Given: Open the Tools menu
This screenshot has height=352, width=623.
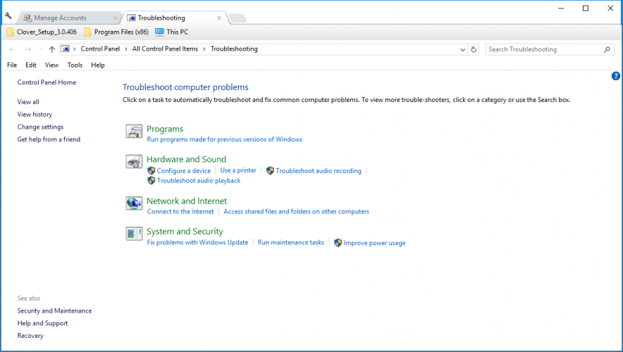Looking at the screenshot, I should 75,65.
